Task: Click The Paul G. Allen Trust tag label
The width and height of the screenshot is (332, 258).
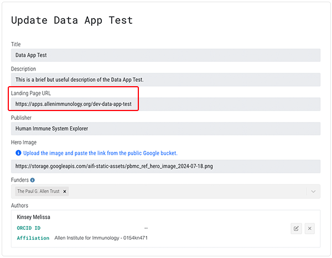Action: pos(38,191)
